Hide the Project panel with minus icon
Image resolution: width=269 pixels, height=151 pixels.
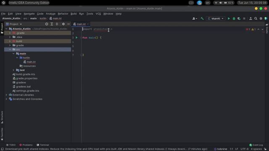click(x=69, y=24)
